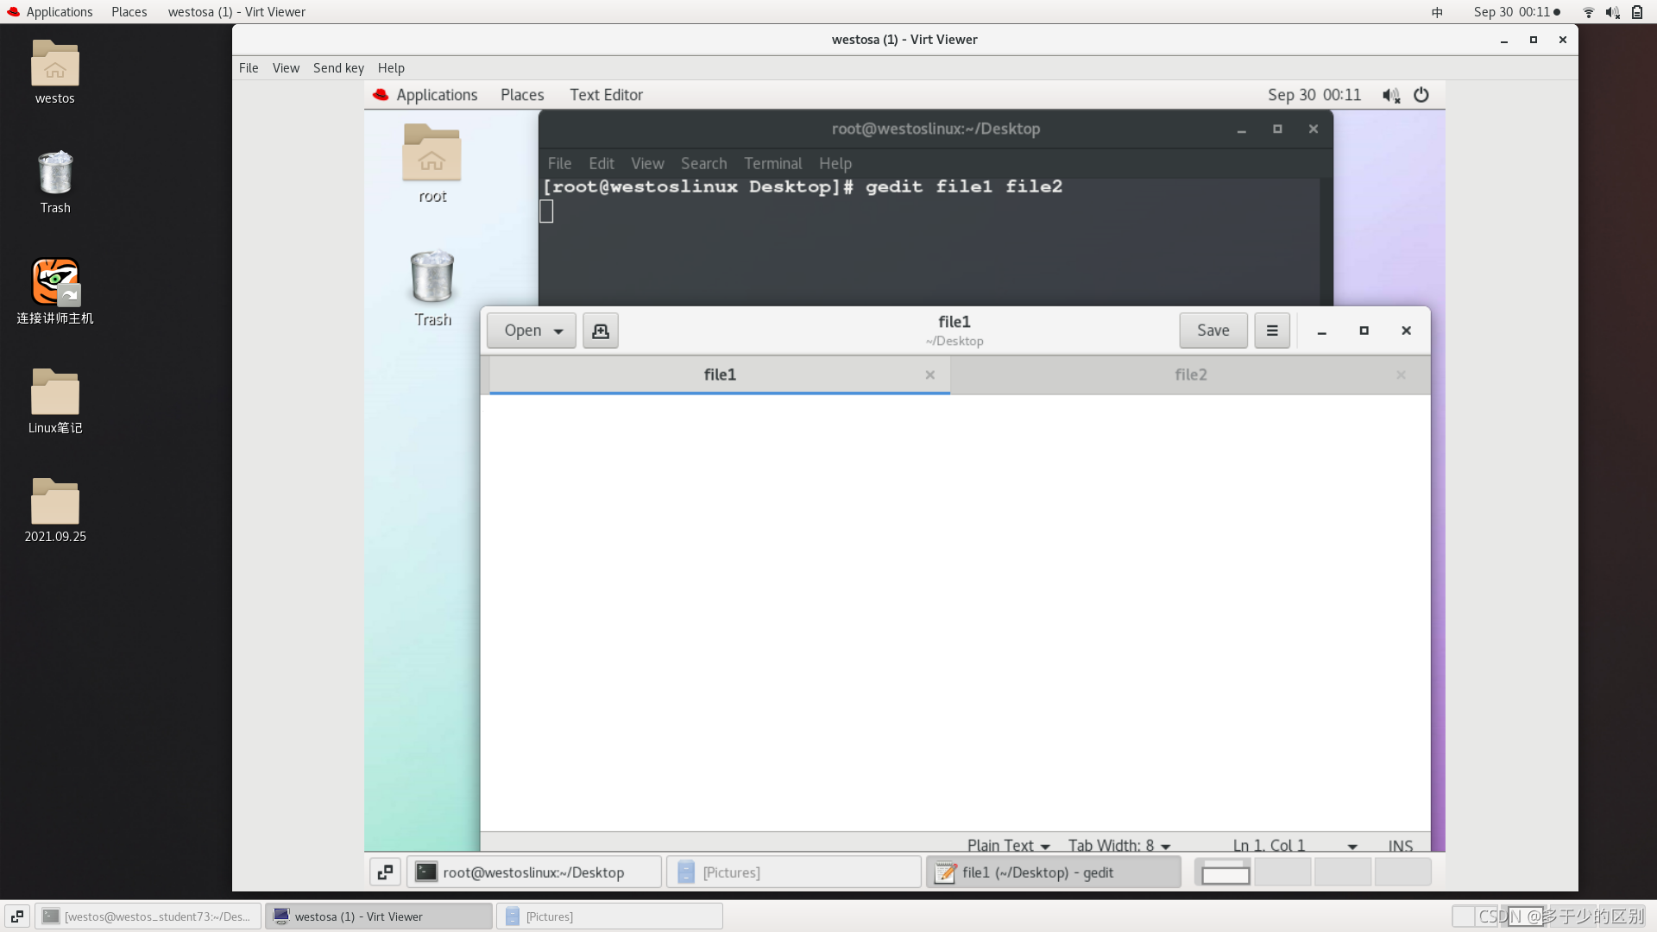Select guest workspace switcher first workspace

(x=1224, y=872)
